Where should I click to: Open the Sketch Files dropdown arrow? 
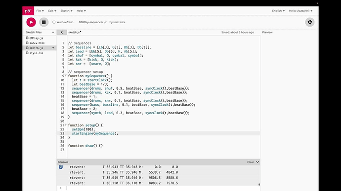[53, 32]
